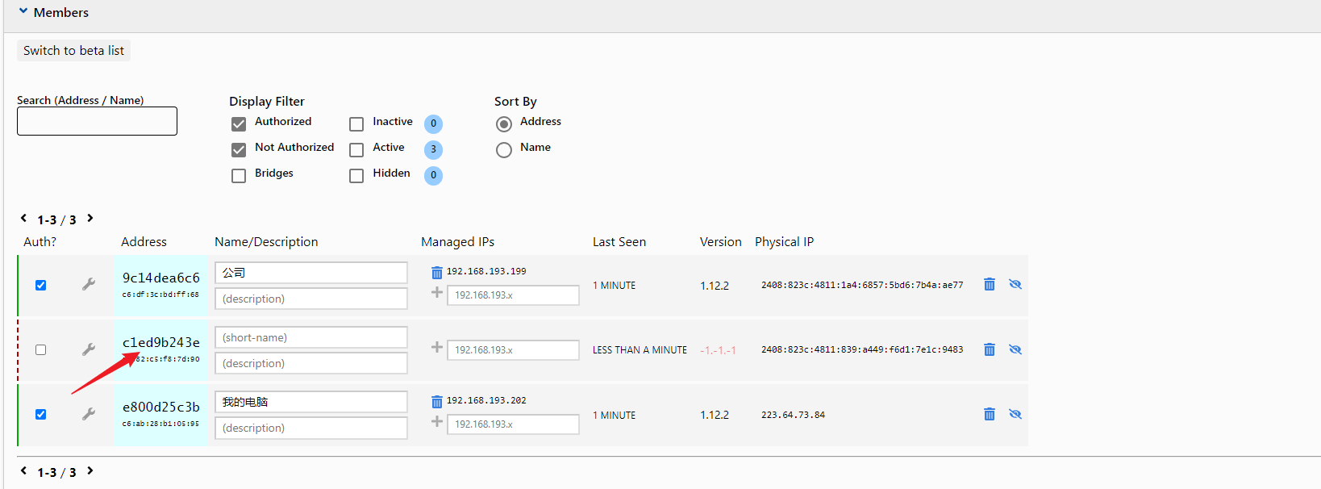1321x489 pixels.
Task: Go to previous page in bottom pagination
Action: tap(23, 471)
